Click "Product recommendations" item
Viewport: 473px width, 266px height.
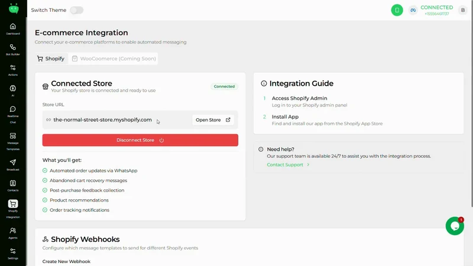[79, 200]
